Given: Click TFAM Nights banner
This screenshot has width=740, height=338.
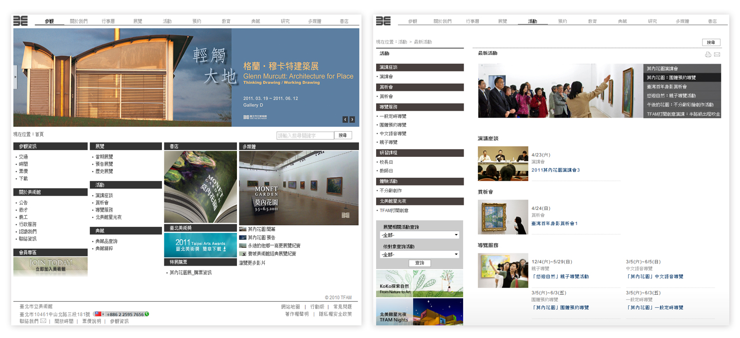Looking at the screenshot, I should 419,312.
